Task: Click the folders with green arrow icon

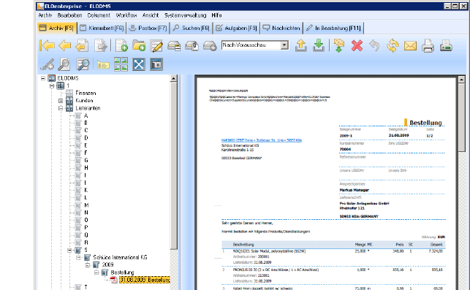Action: click(x=339, y=45)
